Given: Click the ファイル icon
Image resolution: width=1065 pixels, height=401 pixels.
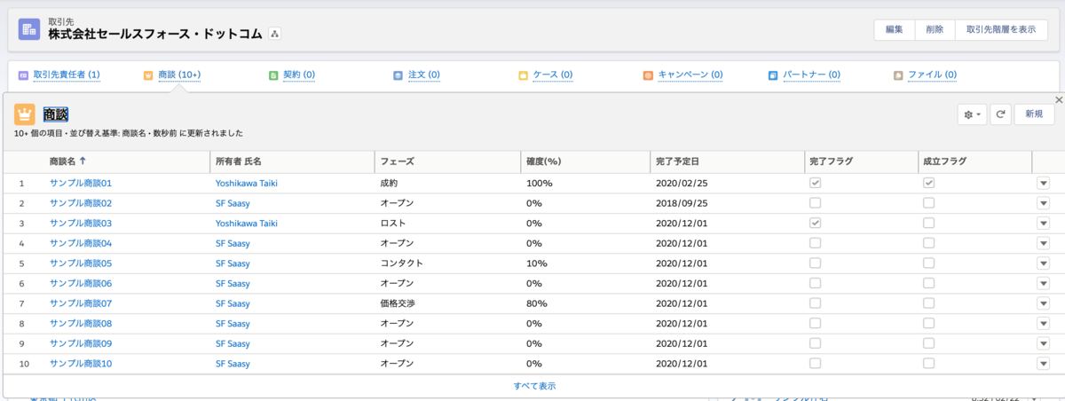Looking at the screenshot, I should pyautogui.click(x=899, y=75).
